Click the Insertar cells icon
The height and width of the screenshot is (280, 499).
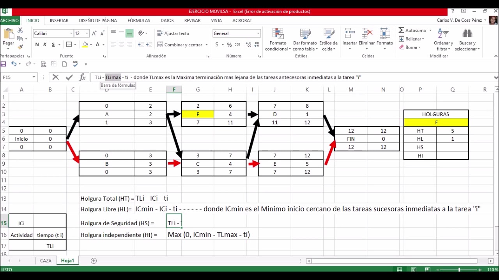coord(350,34)
